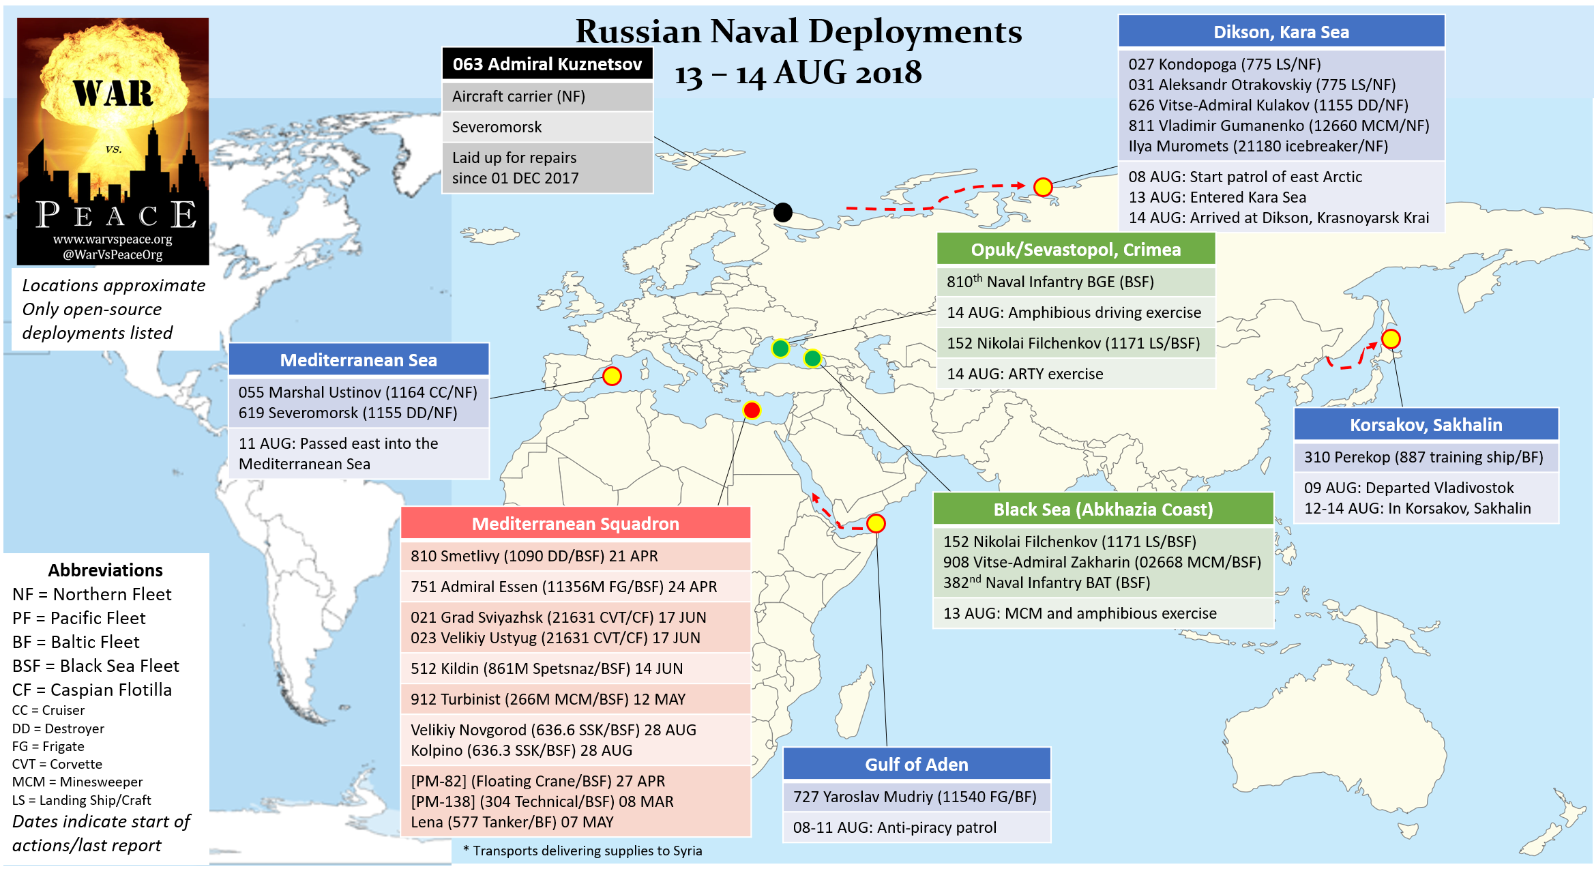1594x869 pixels.
Task: Click the Abbreviations legend heading
Action: (x=106, y=570)
